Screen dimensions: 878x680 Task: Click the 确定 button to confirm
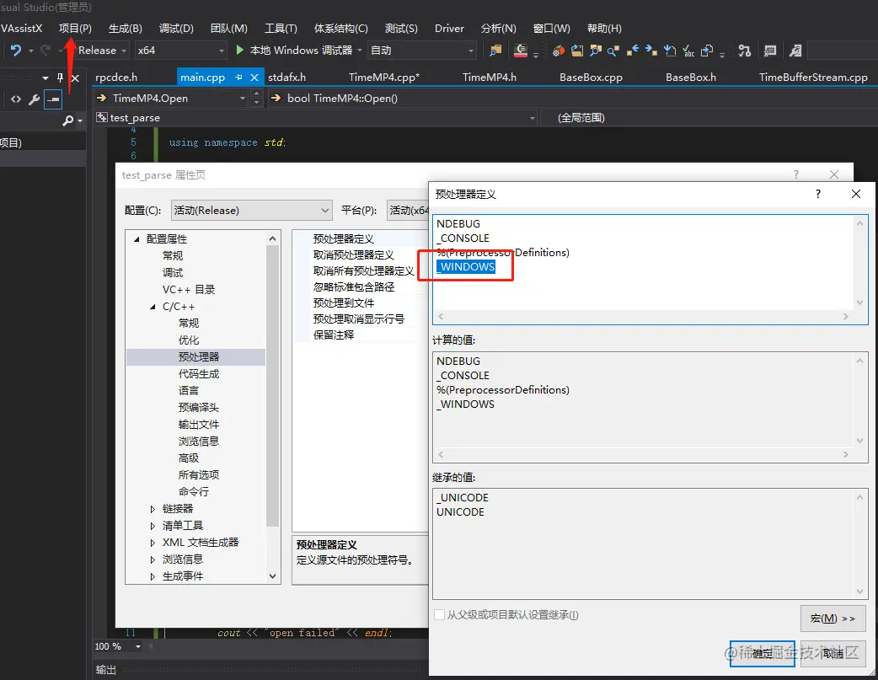[x=761, y=654]
